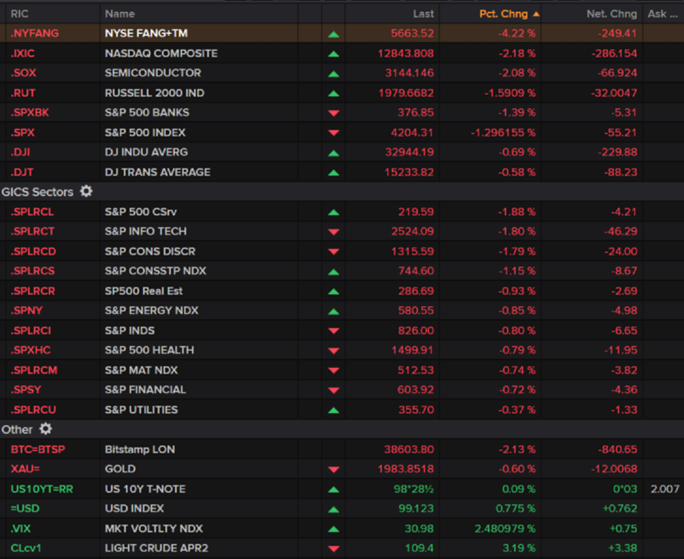Click the down arrow on LIGHT CRUDE APR2 row
684x559 pixels.
(x=334, y=548)
